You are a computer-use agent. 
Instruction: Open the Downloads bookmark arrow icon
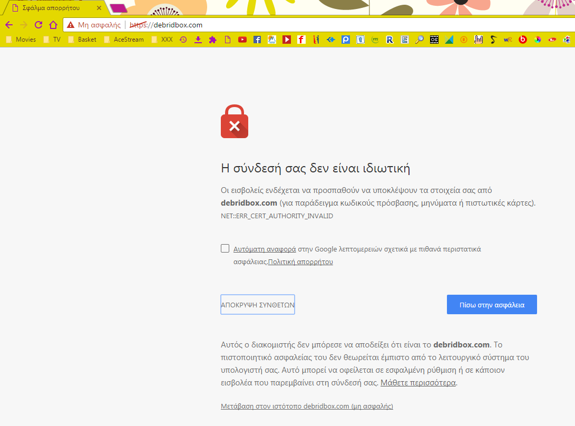pos(198,40)
